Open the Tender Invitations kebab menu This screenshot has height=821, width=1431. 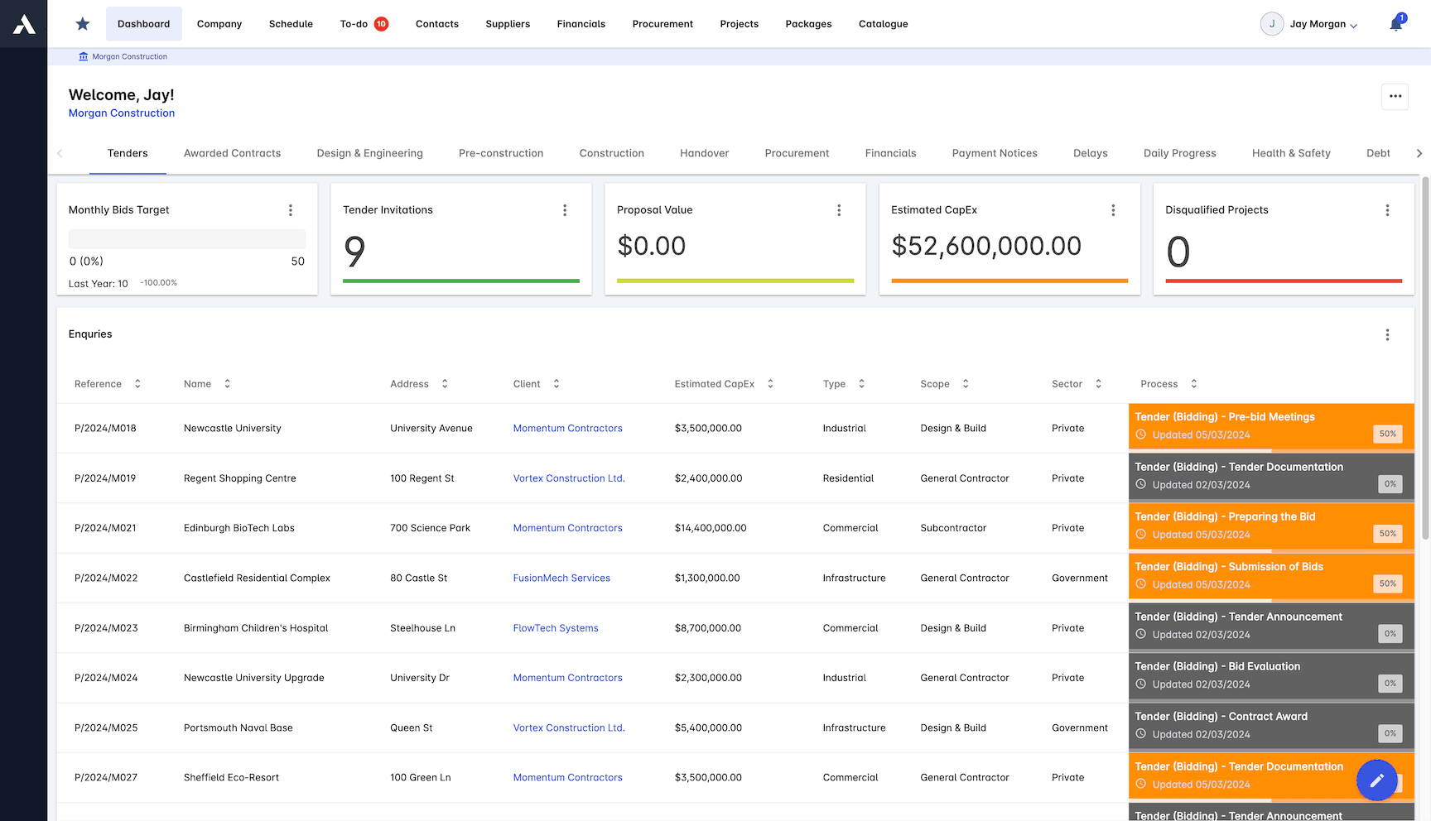pos(565,210)
